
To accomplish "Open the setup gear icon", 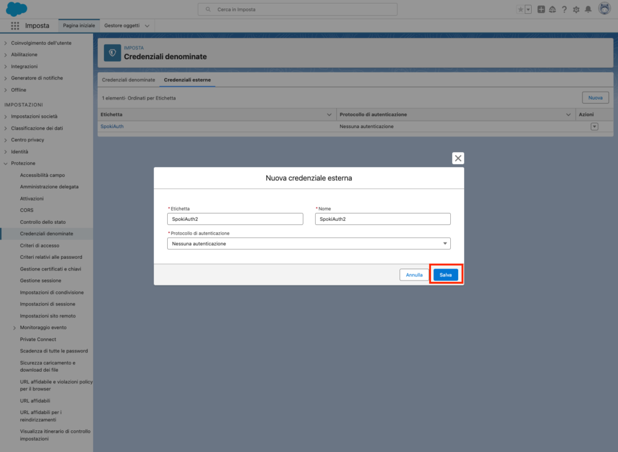I will [576, 9].
